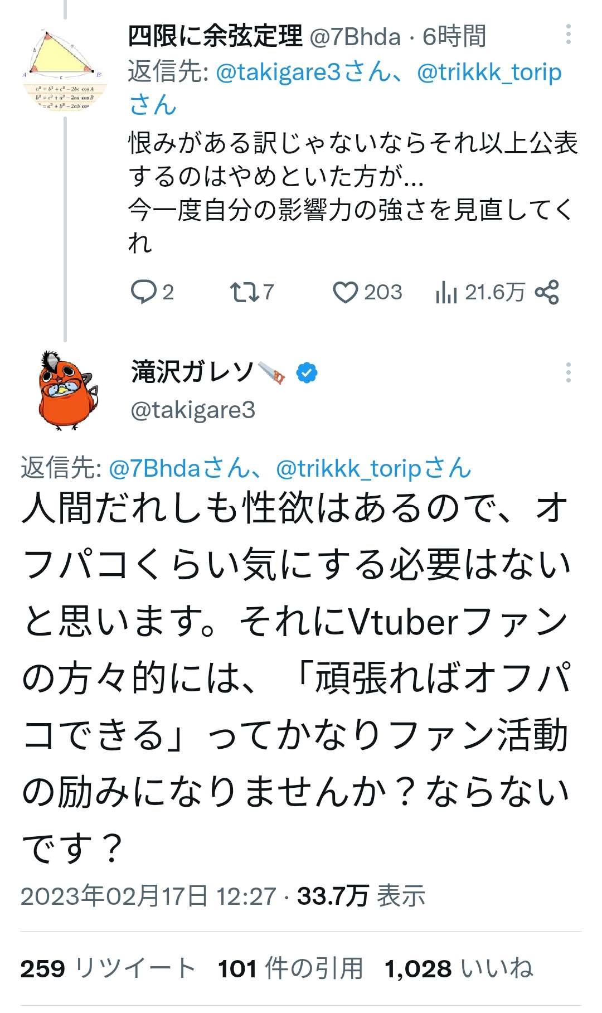Viewport: 602px width, 1013px height.
Task: Click the reply icon on first tweet
Action: [x=144, y=292]
